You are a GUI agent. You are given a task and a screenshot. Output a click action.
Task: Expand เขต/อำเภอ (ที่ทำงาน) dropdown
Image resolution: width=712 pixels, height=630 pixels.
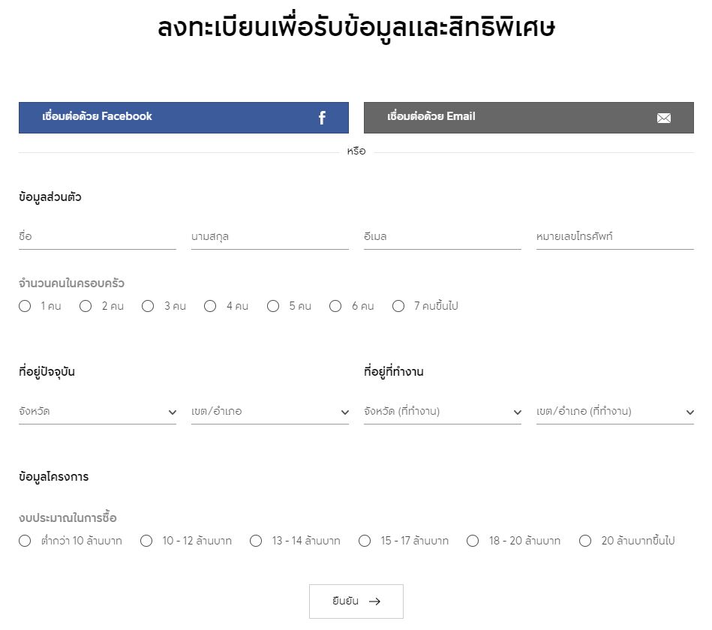pyautogui.click(x=615, y=412)
